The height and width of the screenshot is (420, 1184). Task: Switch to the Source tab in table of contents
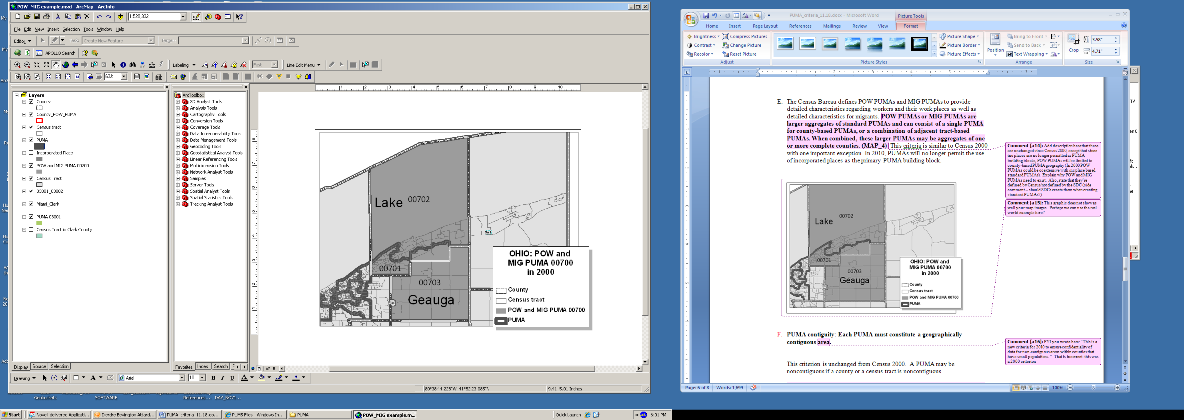(39, 366)
